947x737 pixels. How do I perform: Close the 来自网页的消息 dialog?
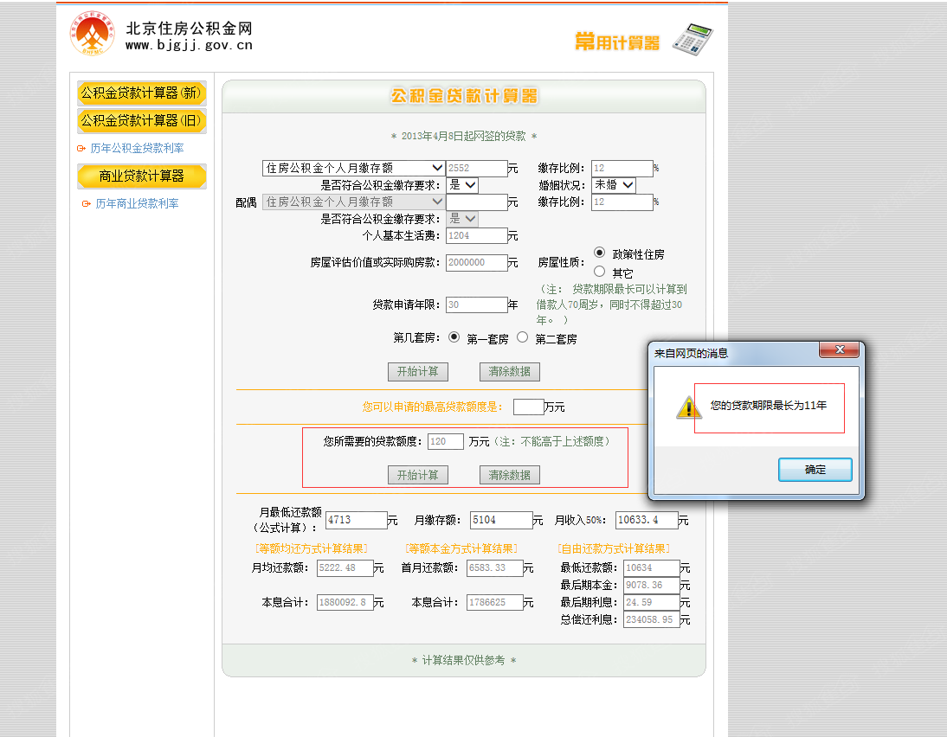pos(839,350)
